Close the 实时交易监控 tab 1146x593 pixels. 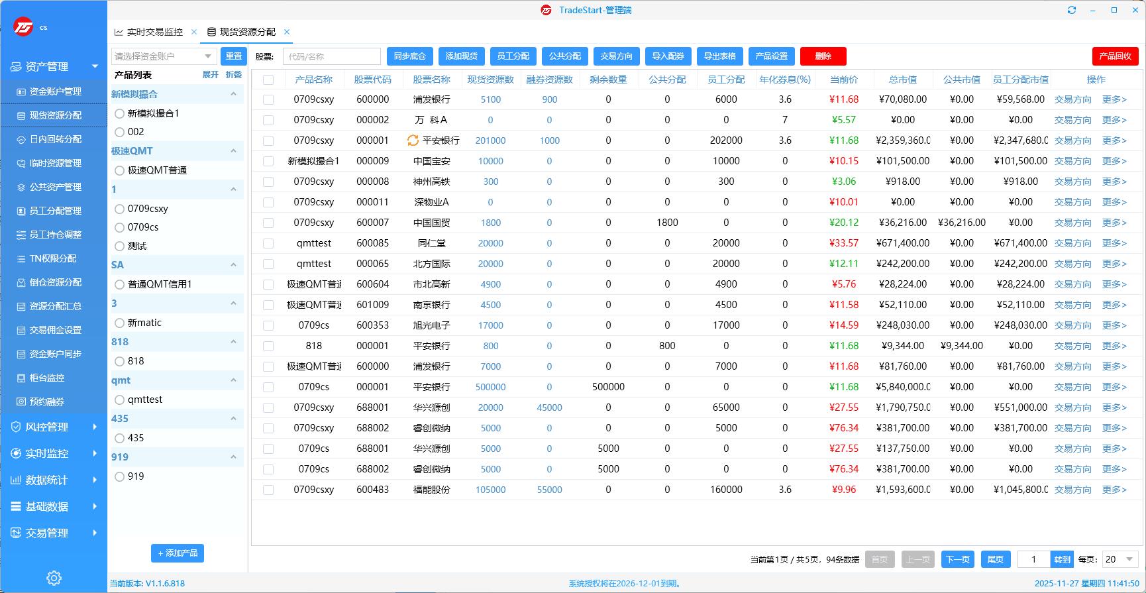pyautogui.click(x=194, y=32)
